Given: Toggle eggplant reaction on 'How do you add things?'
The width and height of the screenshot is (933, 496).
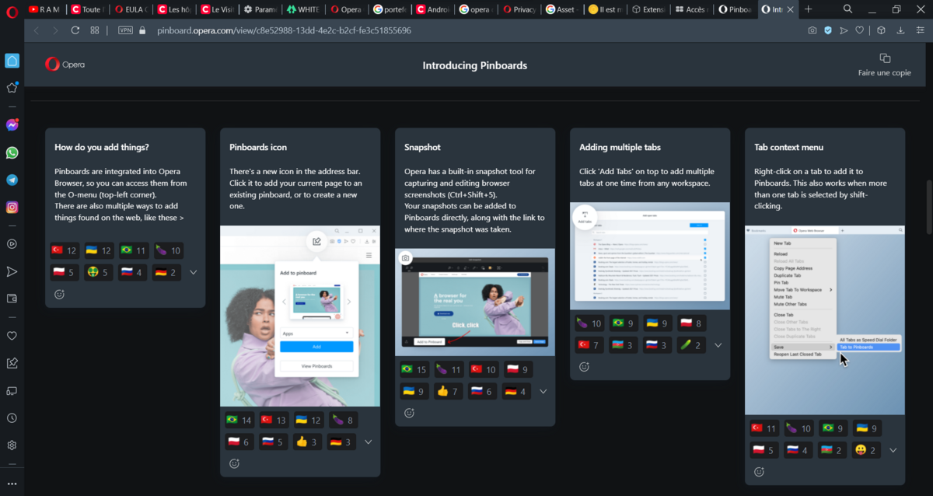Looking at the screenshot, I should (169, 250).
